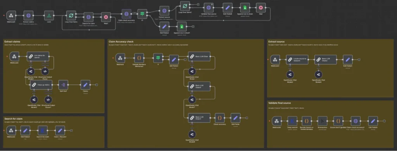The image size is (397, 151).
Task: Select the Webhook2 trigger node
Action: pyautogui.click(x=11, y=131)
